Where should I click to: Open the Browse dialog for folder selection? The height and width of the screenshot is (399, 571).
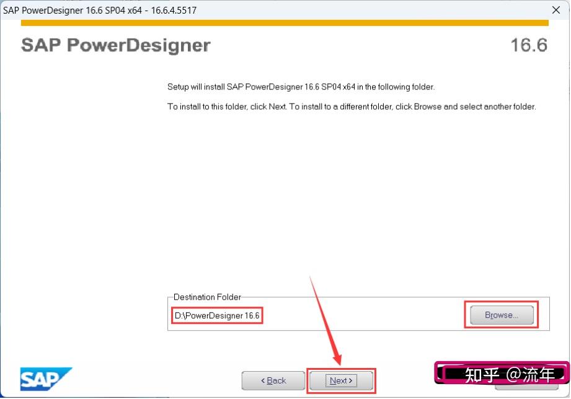pyautogui.click(x=500, y=315)
